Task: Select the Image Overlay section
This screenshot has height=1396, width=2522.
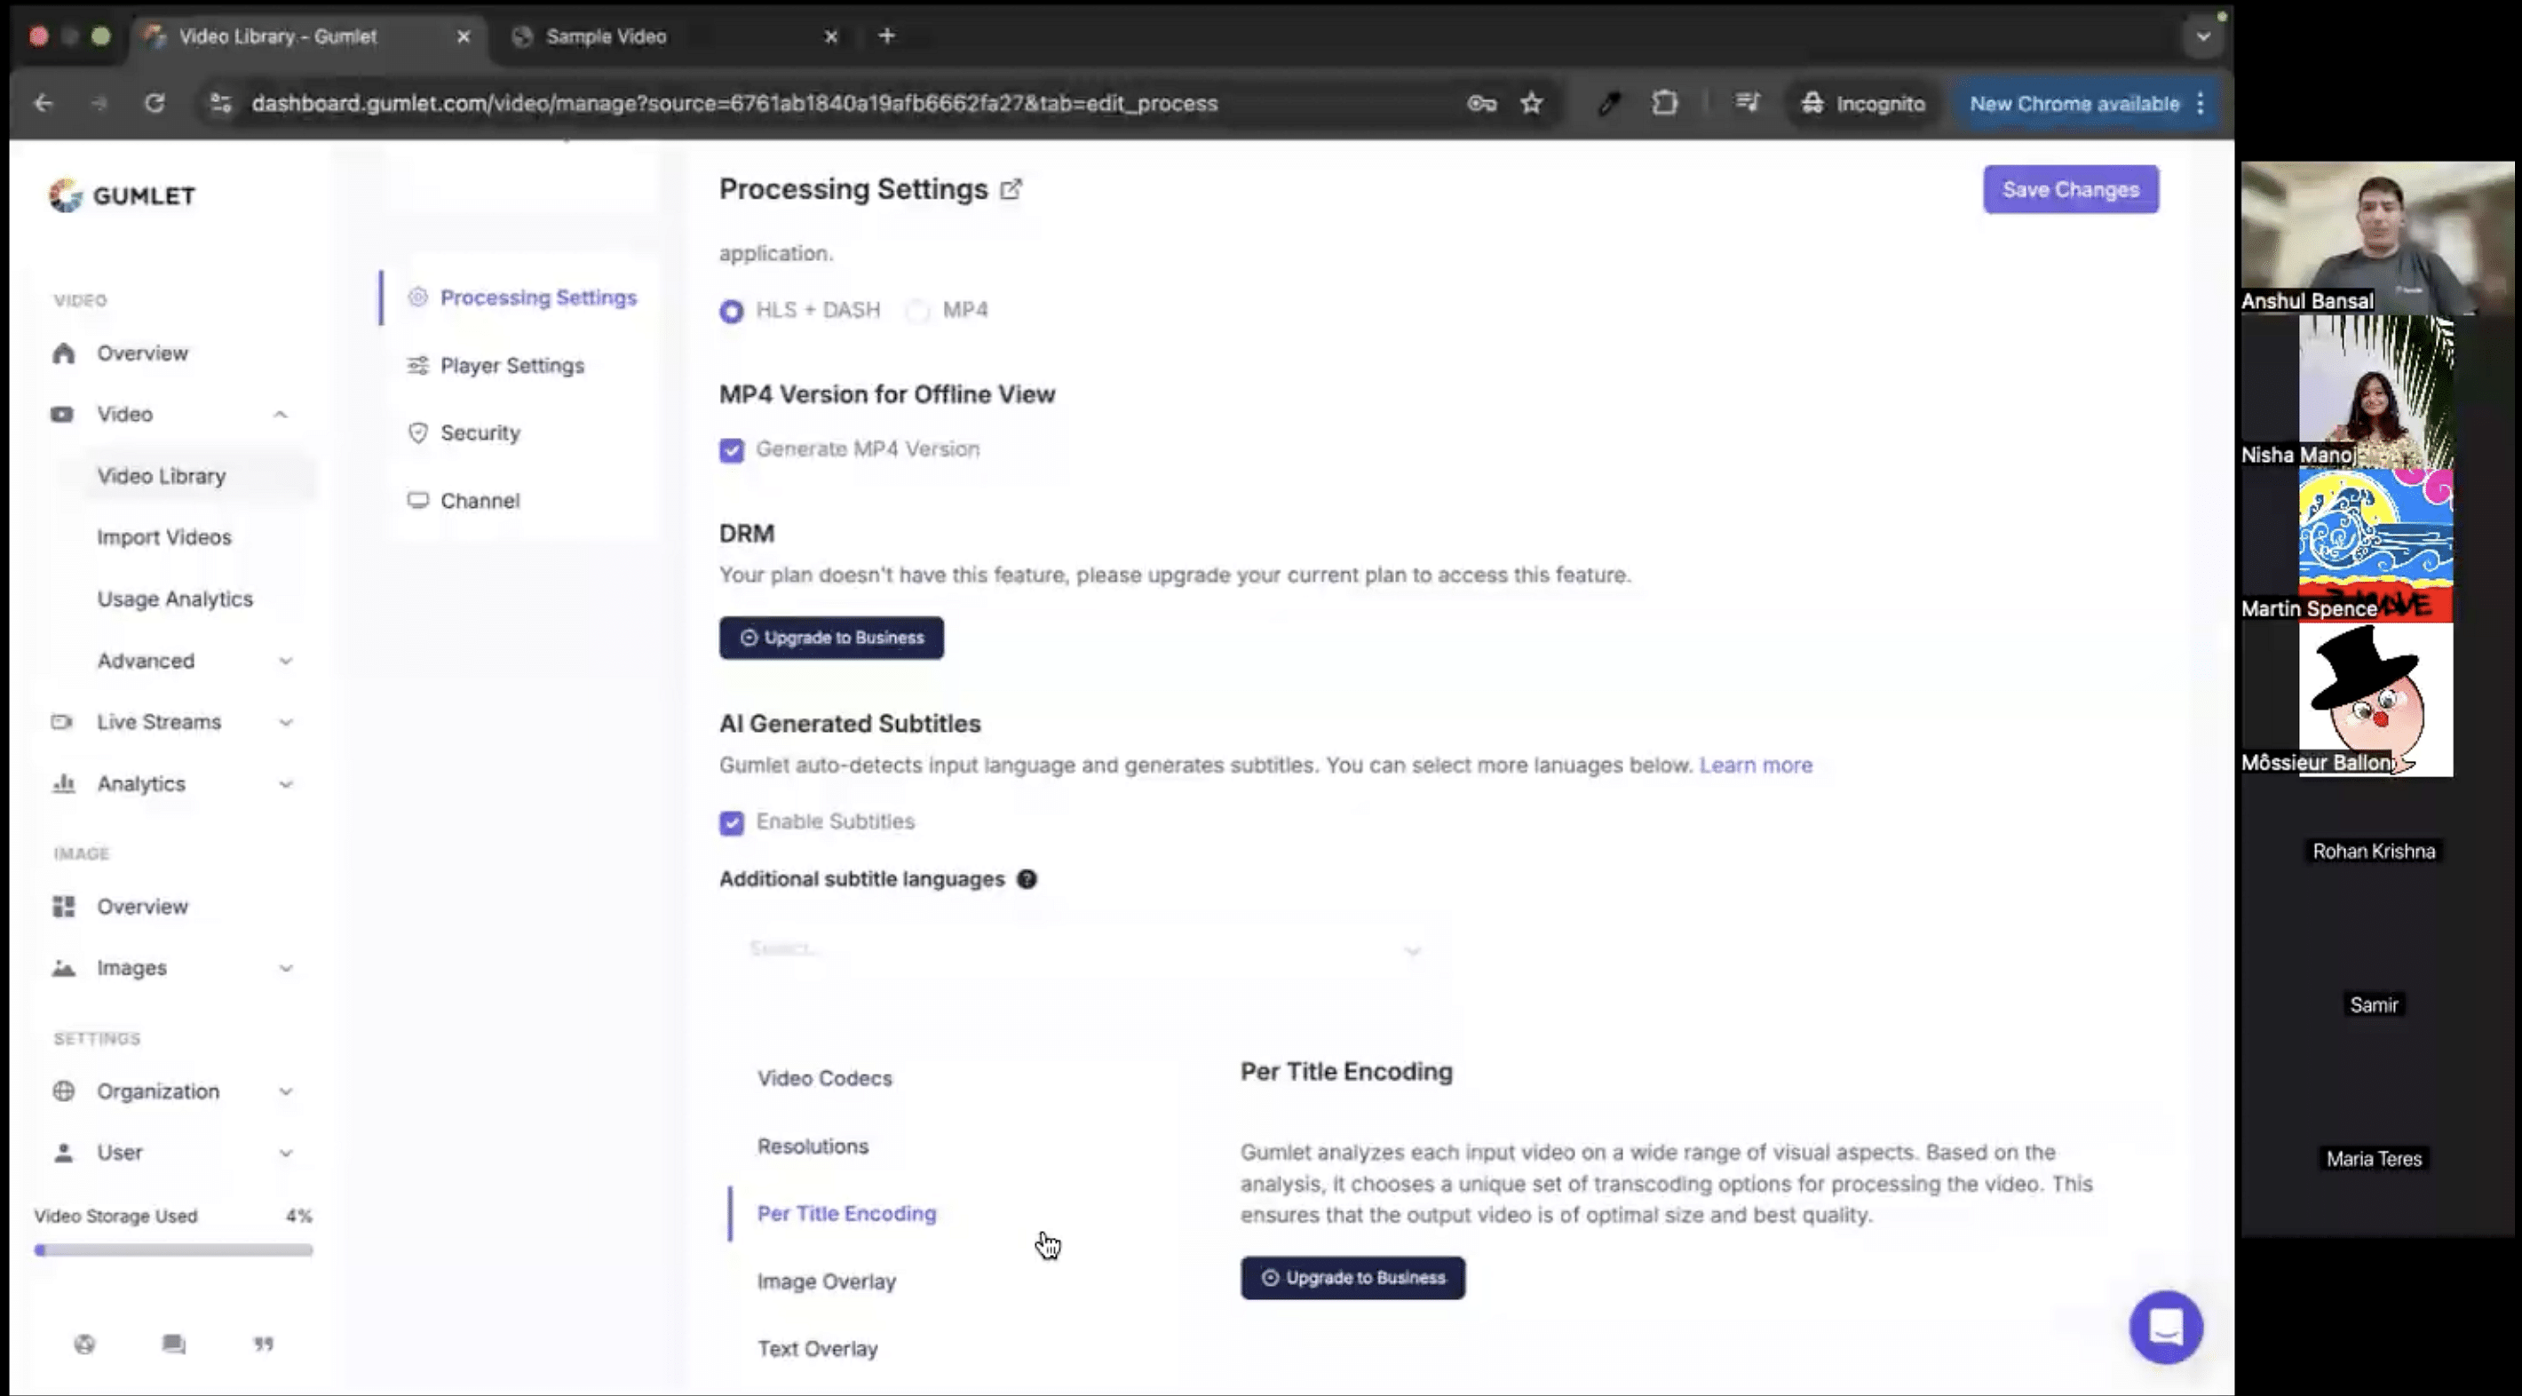Action: pos(826,1281)
